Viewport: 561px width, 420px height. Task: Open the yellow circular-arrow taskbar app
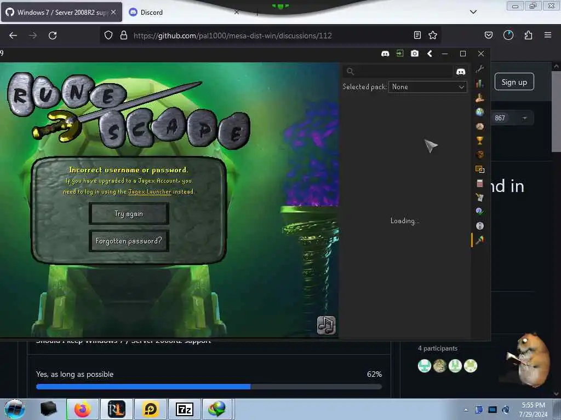coord(151,409)
